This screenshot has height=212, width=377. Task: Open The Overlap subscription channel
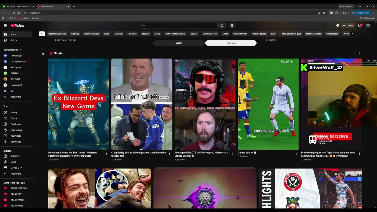click(x=17, y=56)
